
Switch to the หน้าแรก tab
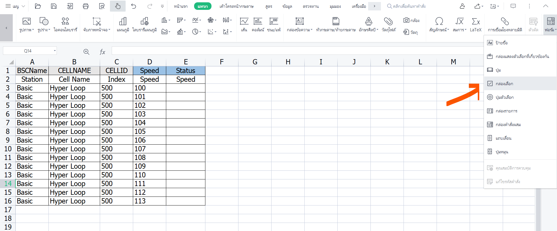pyautogui.click(x=181, y=6)
